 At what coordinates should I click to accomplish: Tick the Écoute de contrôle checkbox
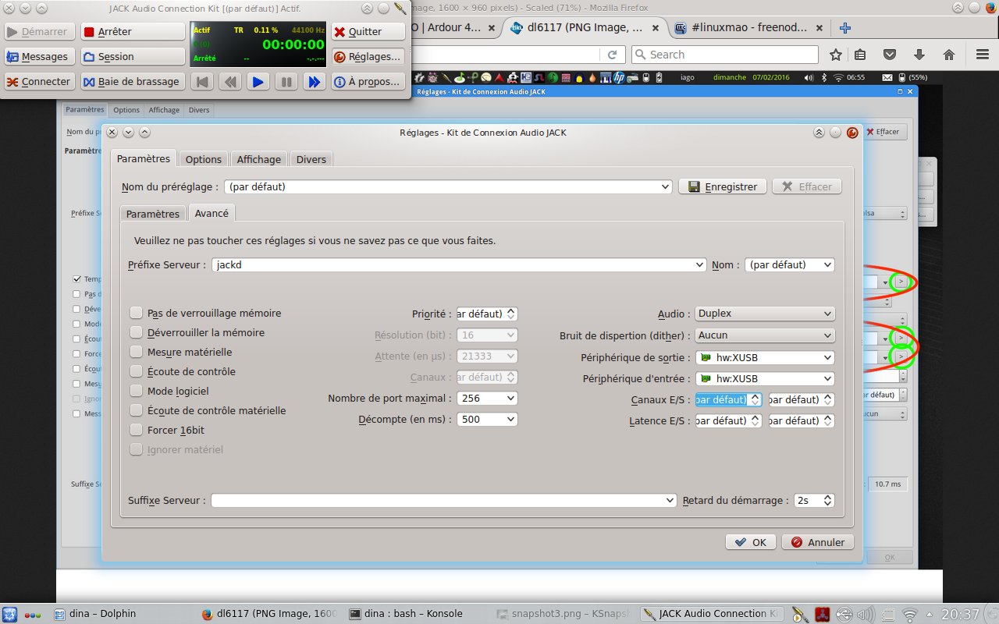[x=137, y=371]
